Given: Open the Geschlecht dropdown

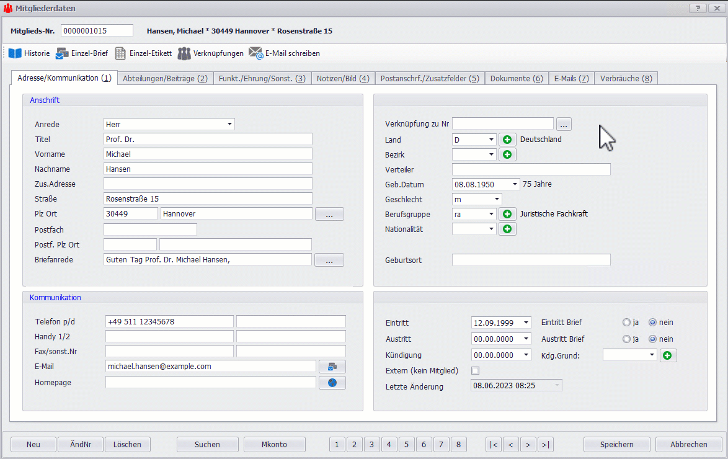Looking at the screenshot, I should coord(497,199).
